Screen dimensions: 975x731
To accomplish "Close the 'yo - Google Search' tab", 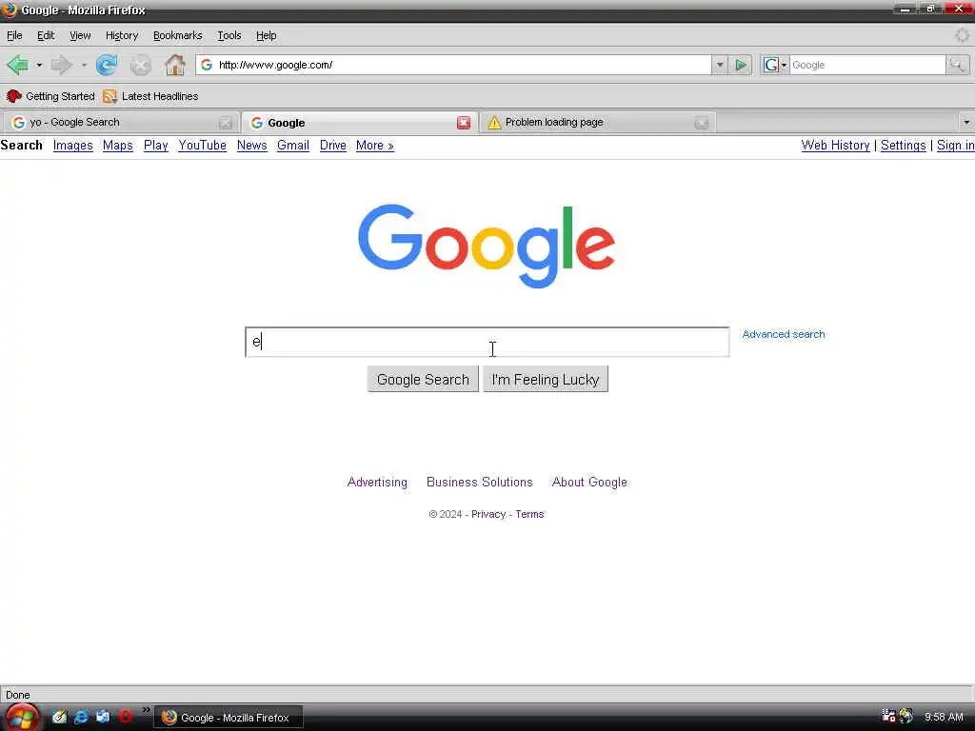I will tap(226, 123).
